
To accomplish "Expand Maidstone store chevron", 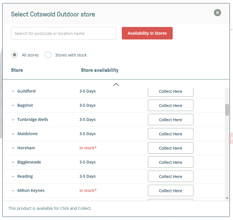I will 13,134.
